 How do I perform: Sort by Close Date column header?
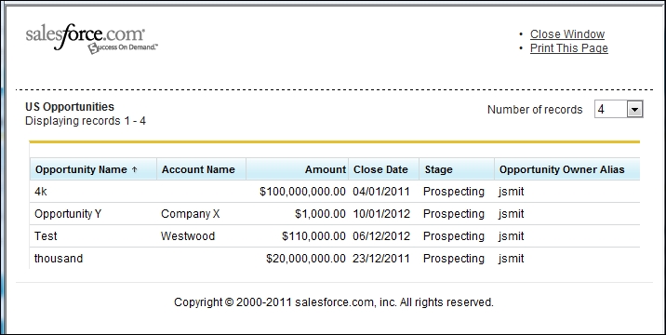(x=380, y=169)
